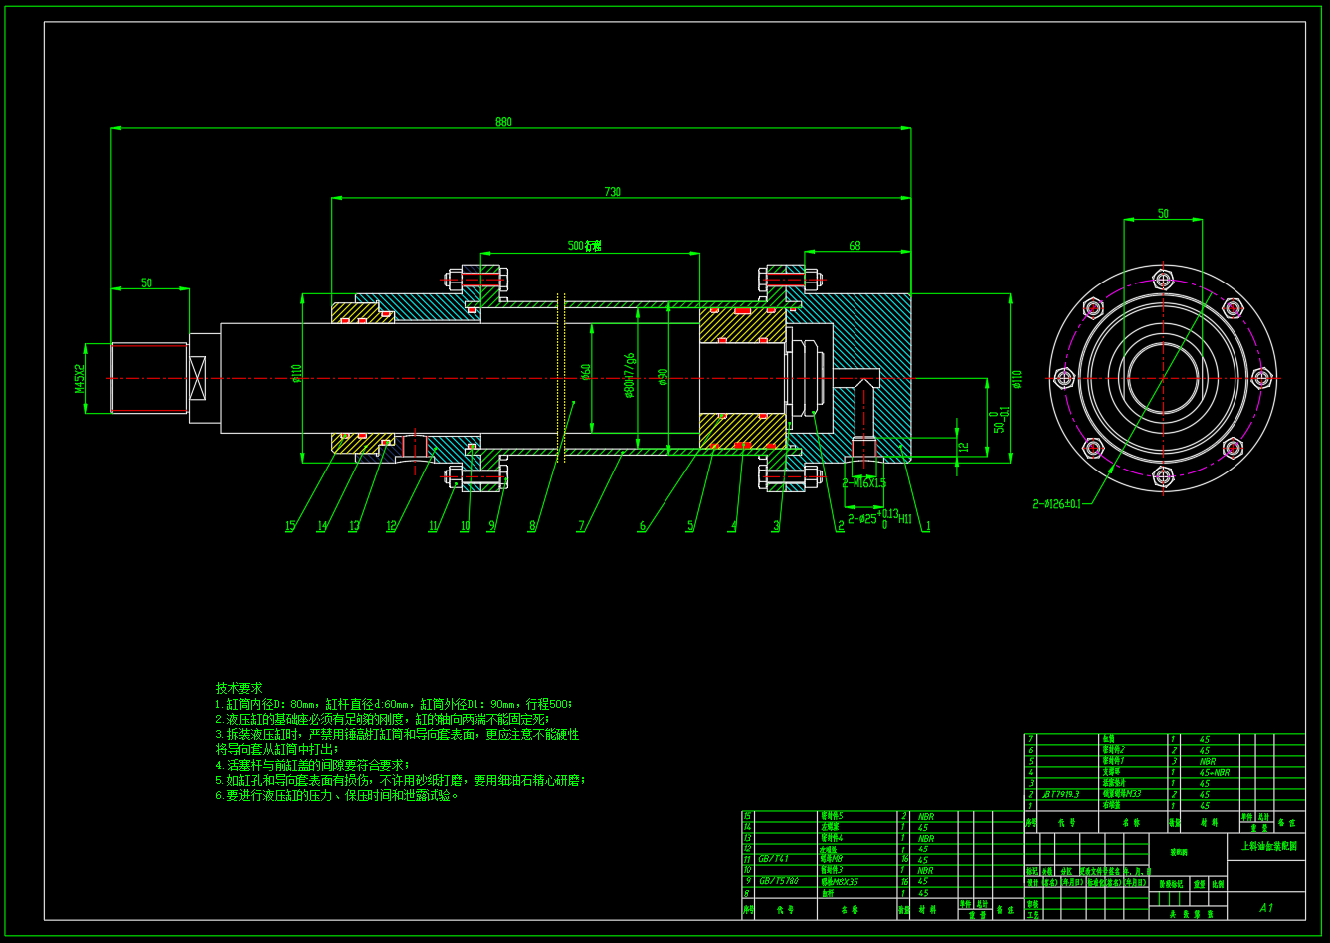Image resolution: width=1330 pixels, height=943 pixels.
Task: Select the ø90 diameter dimension
Action: click(663, 377)
